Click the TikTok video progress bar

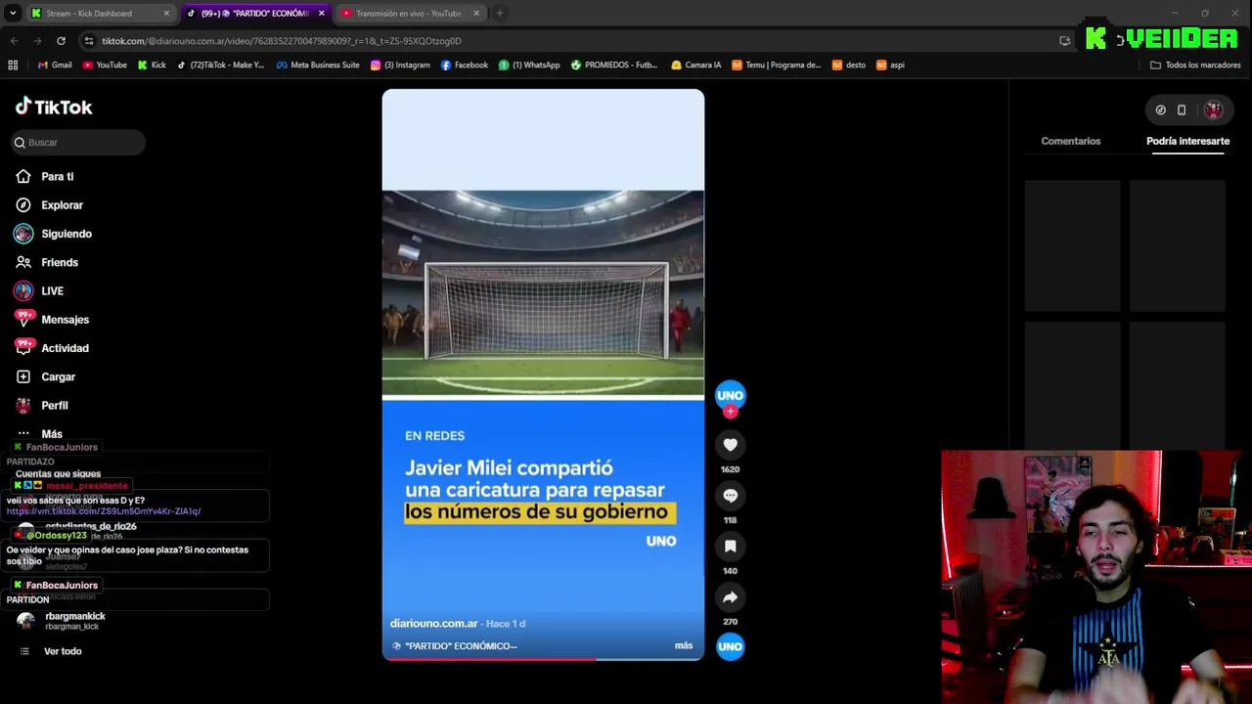click(543, 659)
